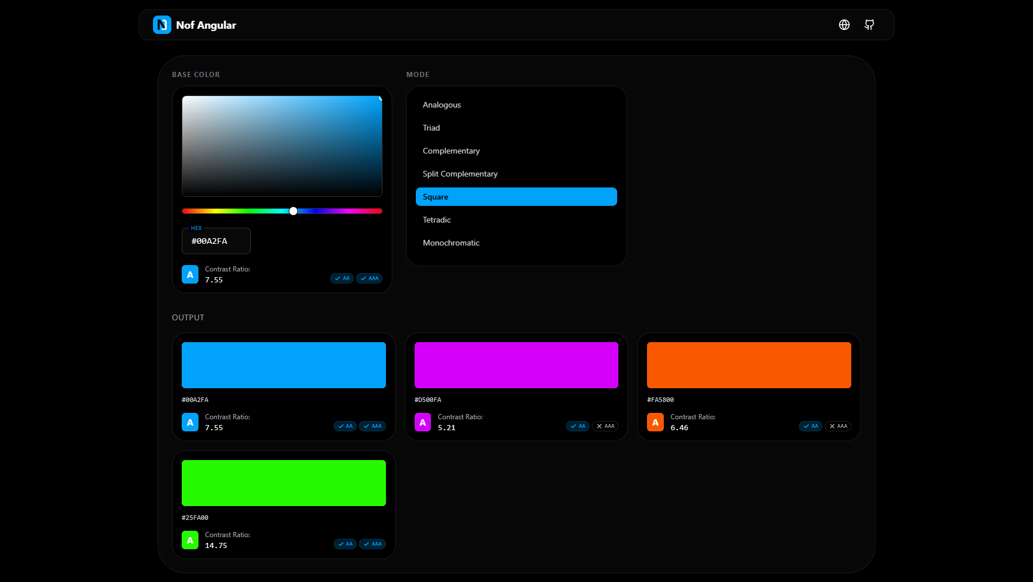The height and width of the screenshot is (582, 1033).
Task: Select the Square mode
Action: (516, 196)
